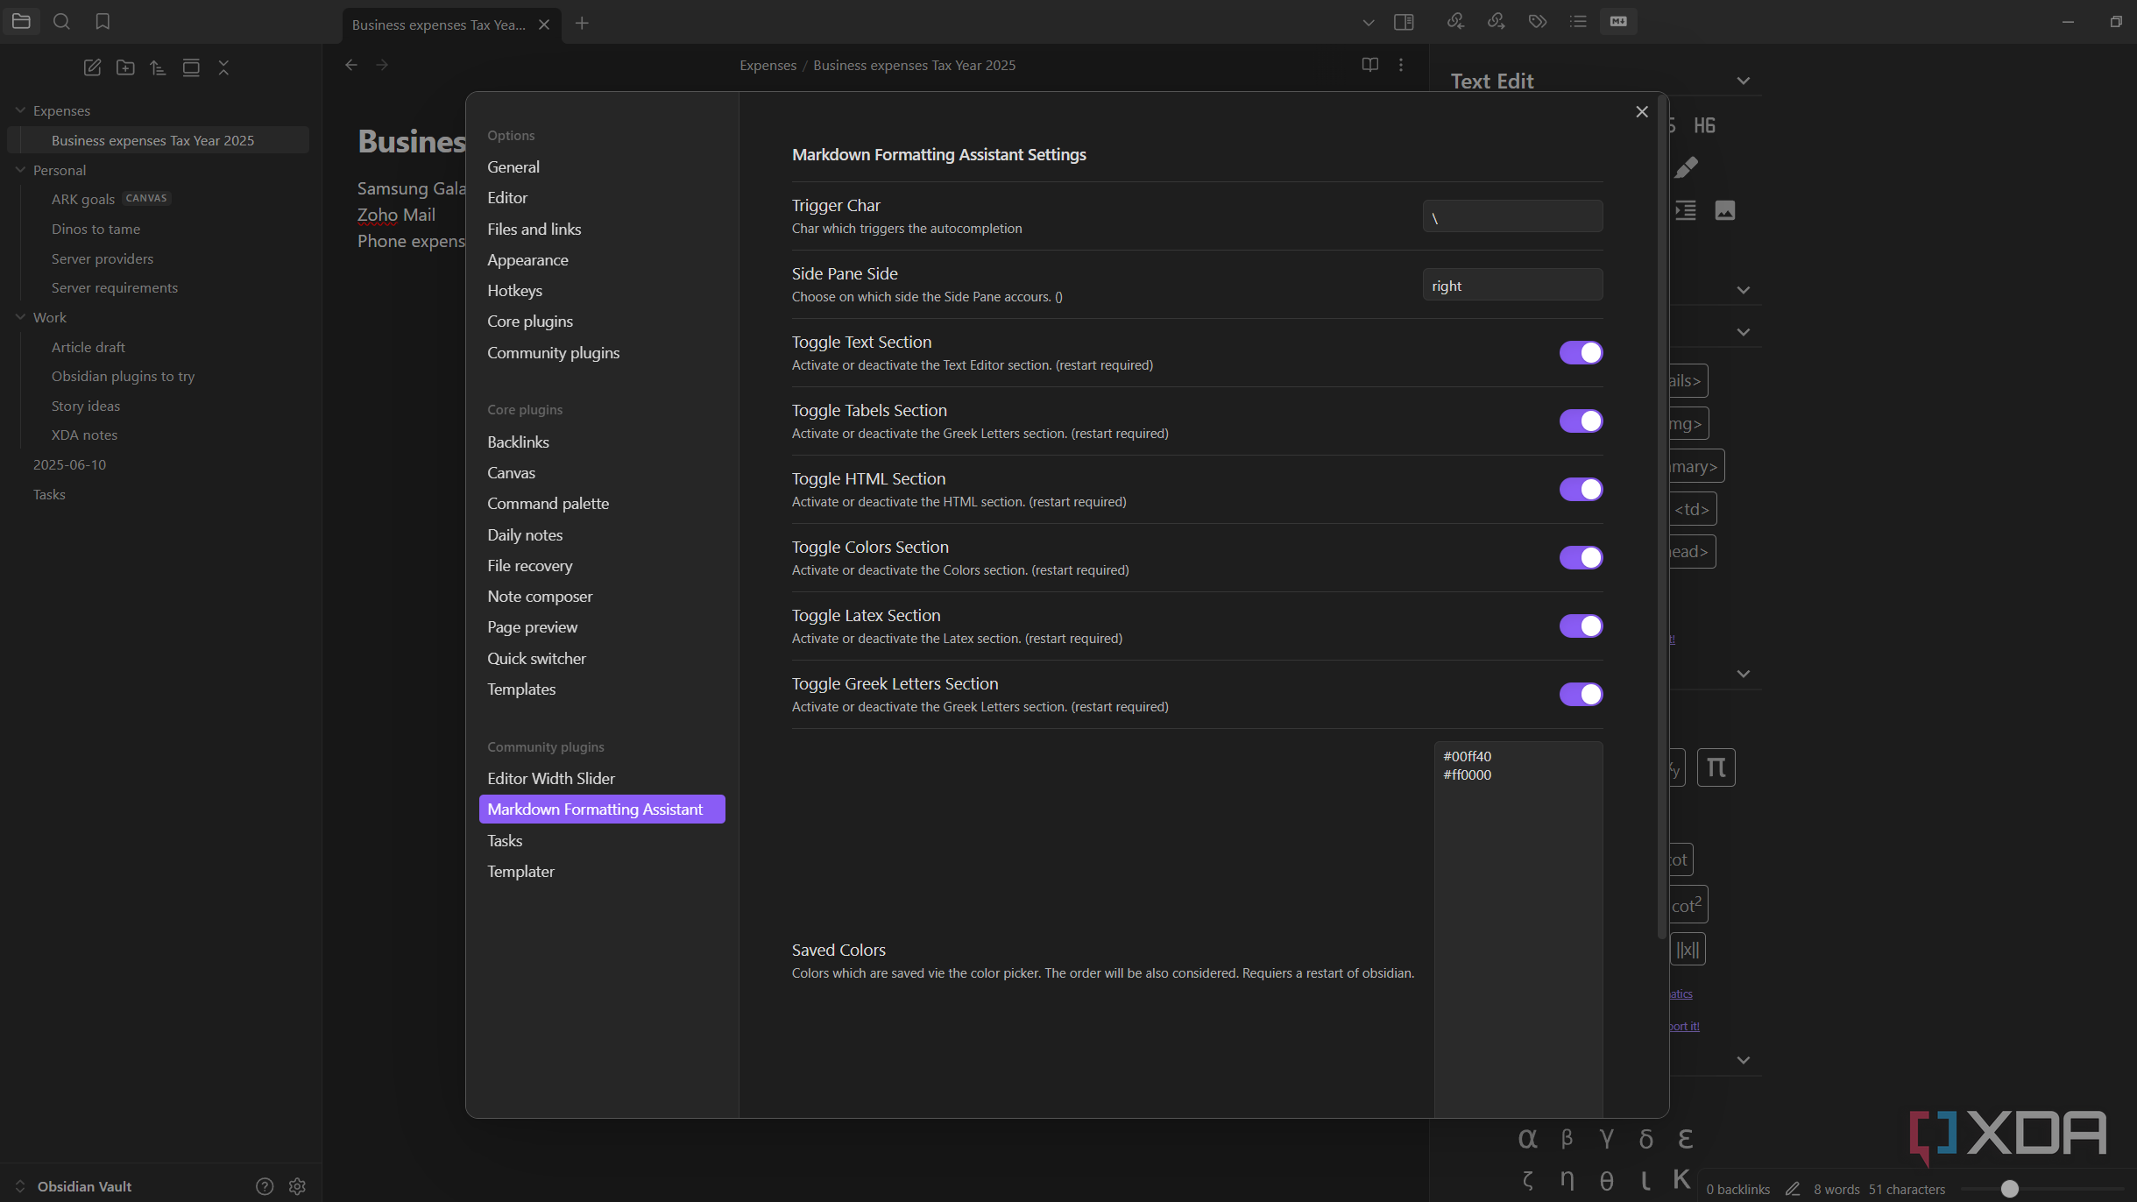
Task: Open the outgoing links panel icon
Action: pos(1497,21)
